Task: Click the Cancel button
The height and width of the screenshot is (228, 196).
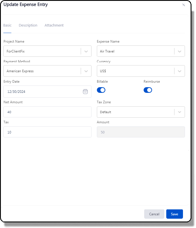Action: tap(154, 214)
